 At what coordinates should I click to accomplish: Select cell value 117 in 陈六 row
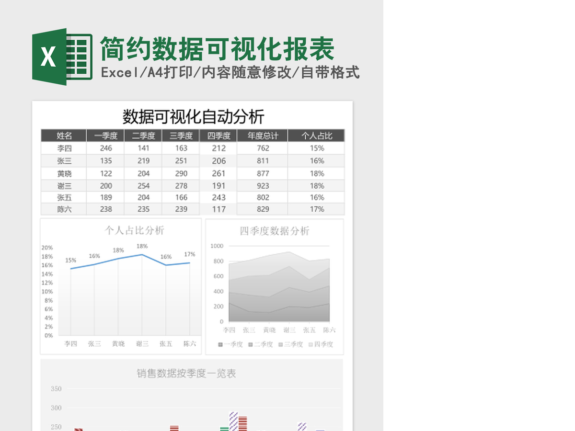[x=219, y=209]
